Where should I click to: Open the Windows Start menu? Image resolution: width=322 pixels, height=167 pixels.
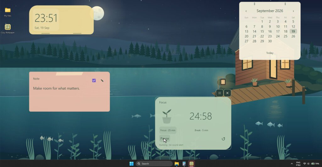[131, 164]
